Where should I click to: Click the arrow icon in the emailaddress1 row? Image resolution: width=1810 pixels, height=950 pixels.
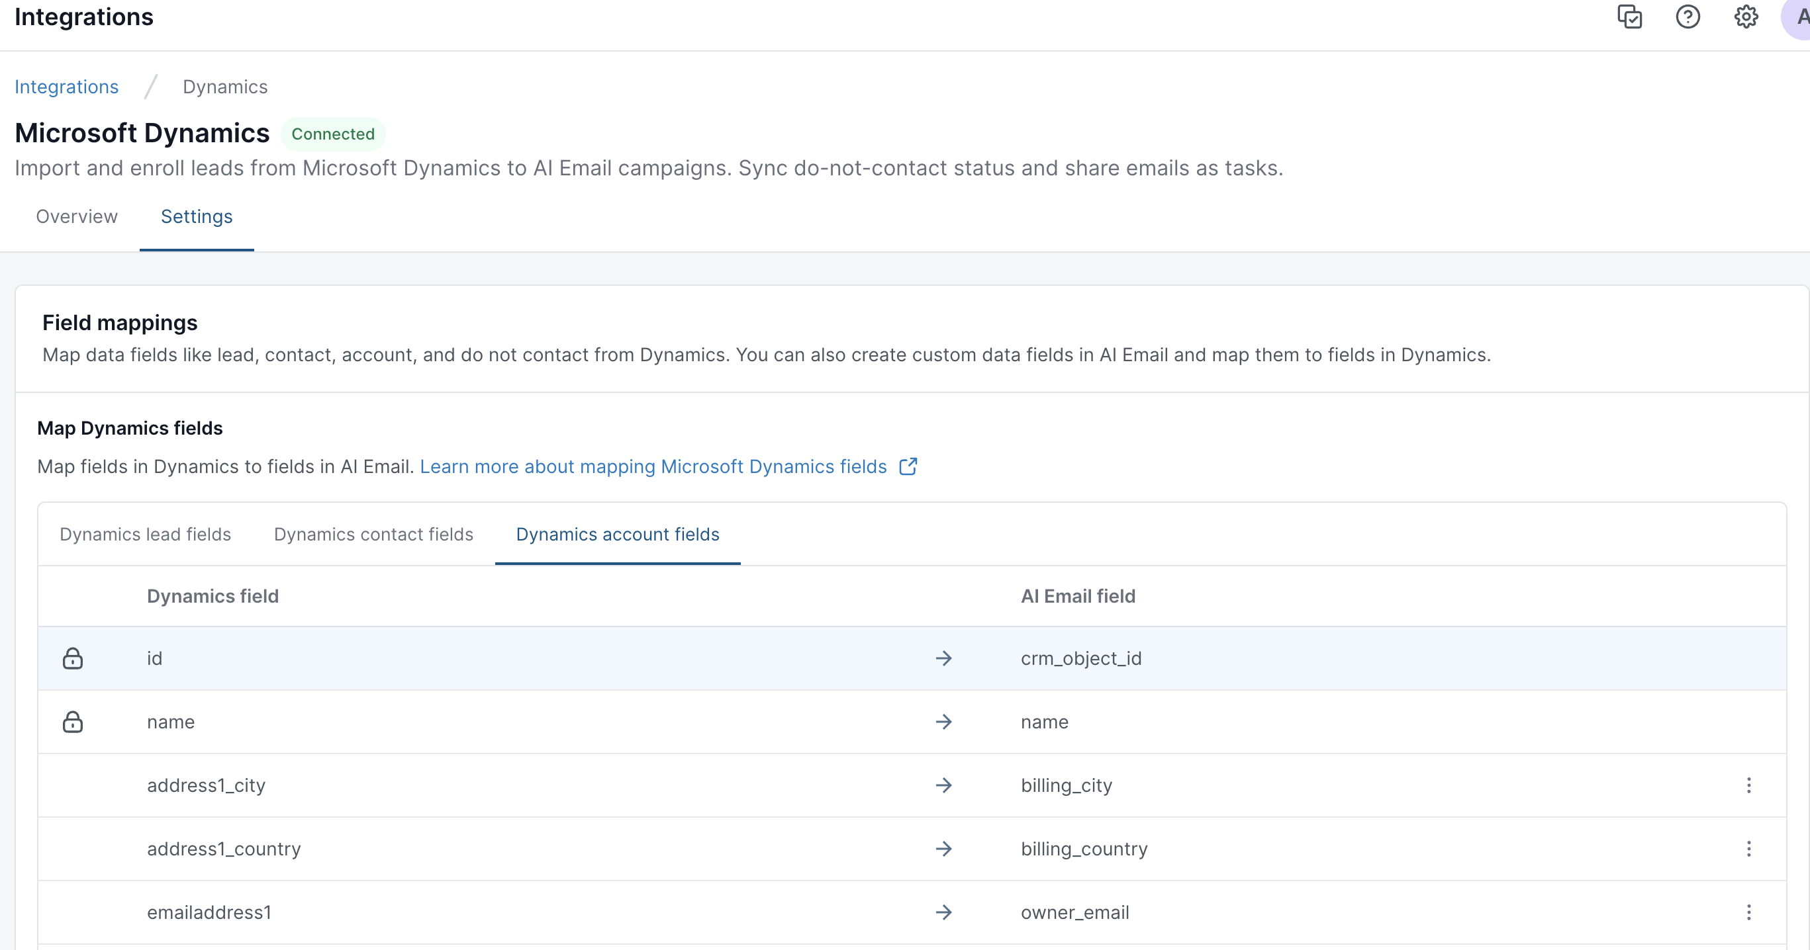943,912
